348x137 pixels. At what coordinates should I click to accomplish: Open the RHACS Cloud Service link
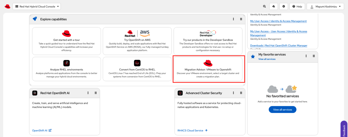click(x=193, y=130)
